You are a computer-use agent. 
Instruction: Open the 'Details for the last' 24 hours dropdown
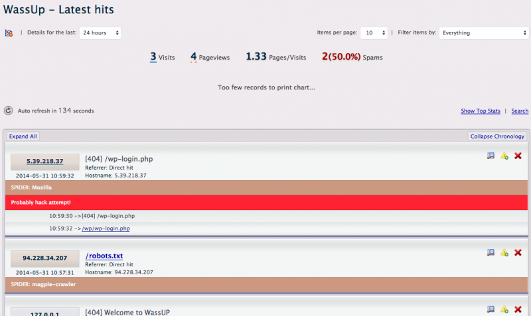click(100, 32)
